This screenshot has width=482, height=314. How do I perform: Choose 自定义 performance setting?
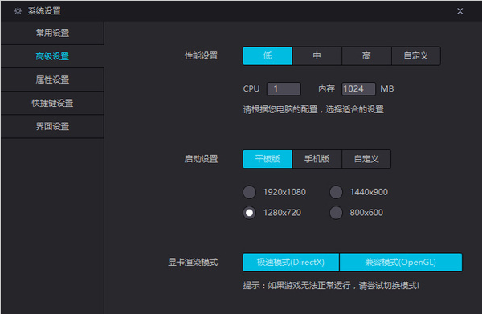pyautogui.click(x=416, y=56)
